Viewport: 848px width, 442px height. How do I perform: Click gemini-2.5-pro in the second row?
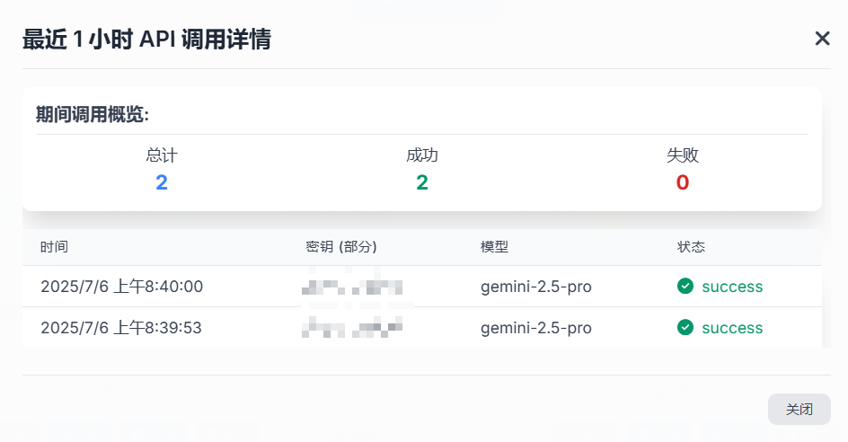pos(536,329)
